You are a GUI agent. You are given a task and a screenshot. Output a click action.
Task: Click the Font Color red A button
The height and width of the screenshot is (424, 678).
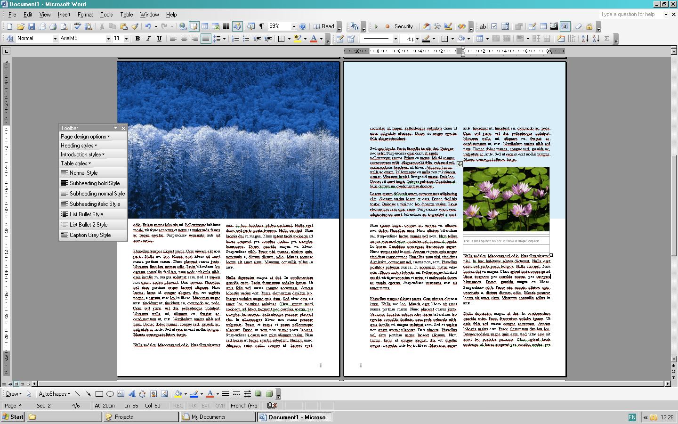tap(314, 39)
